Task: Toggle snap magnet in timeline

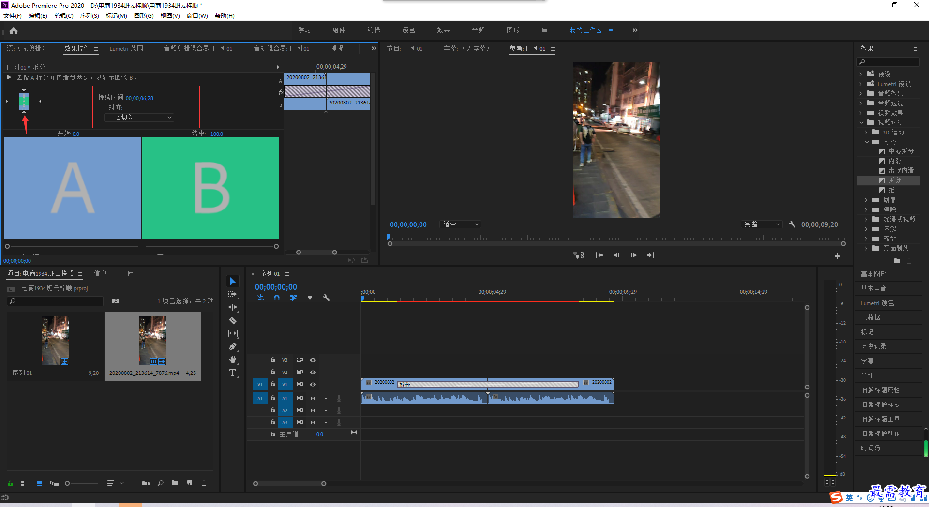Action: pos(277,298)
